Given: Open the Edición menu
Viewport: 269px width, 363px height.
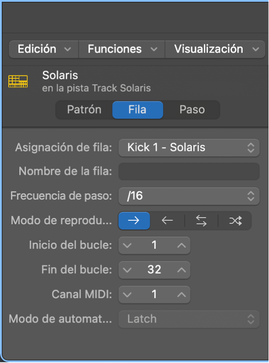Looking at the screenshot, I should point(44,49).
